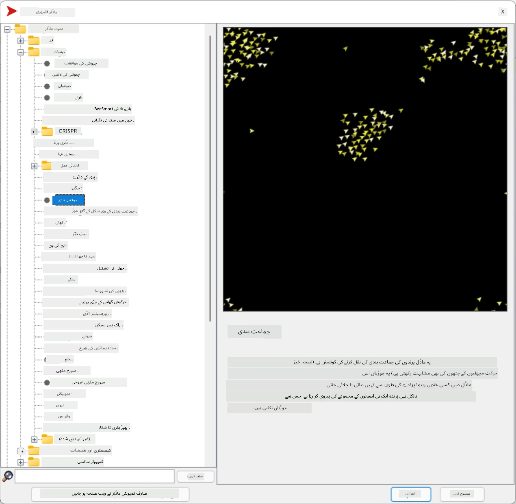Click the dot icon beside چیونٹیاں
The height and width of the screenshot is (504, 516).
coord(47,86)
